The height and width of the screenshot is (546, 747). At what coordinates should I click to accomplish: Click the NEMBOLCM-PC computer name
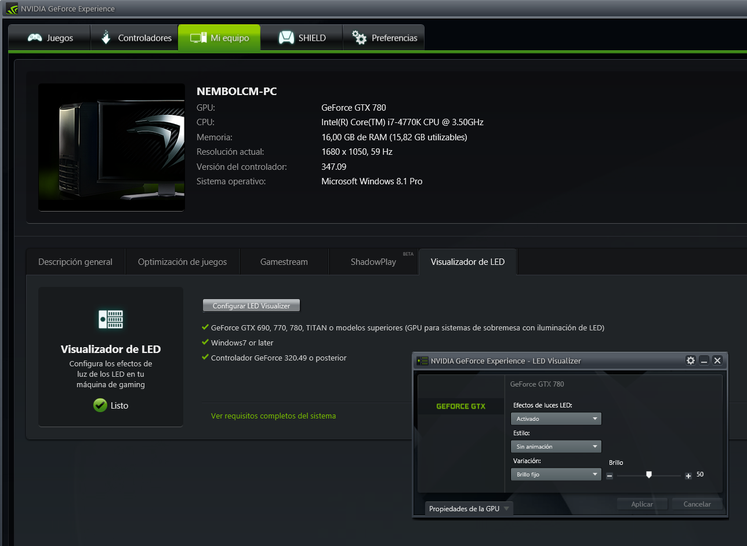[x=237, y=92]
